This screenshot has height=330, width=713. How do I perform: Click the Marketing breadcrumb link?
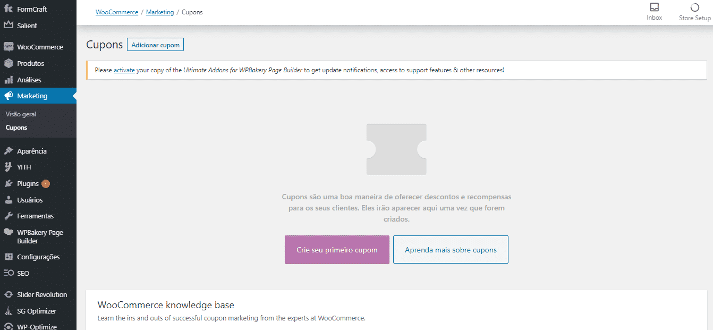coord(160,12)
